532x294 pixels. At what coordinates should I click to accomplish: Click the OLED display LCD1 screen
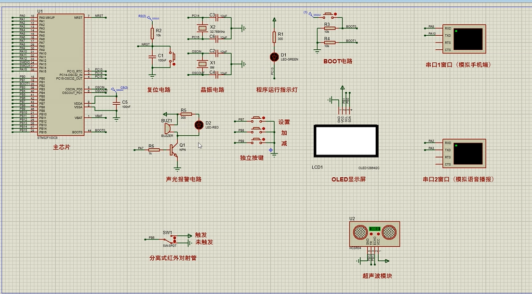[x=346, y=141]
